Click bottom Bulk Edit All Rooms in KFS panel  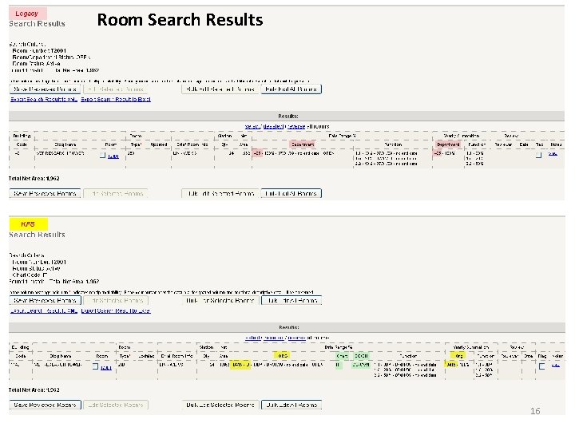click(291, 405)
